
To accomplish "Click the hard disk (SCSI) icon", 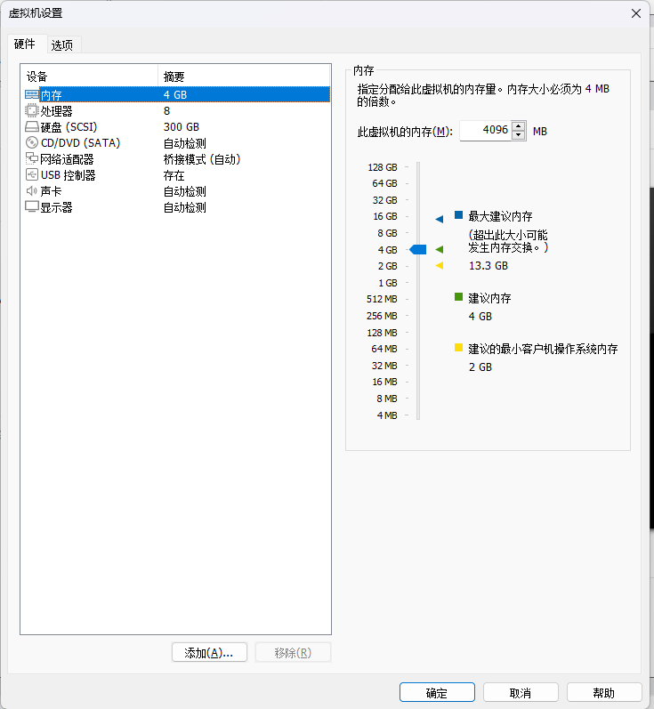I will click(x=32, y=127).
